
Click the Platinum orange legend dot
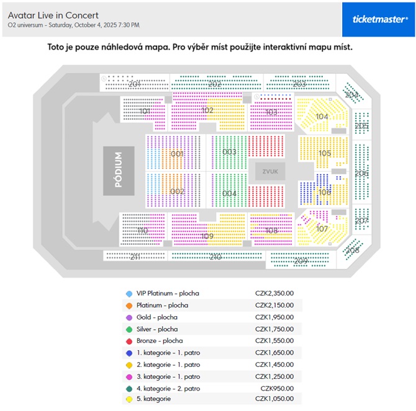[129, 306]
